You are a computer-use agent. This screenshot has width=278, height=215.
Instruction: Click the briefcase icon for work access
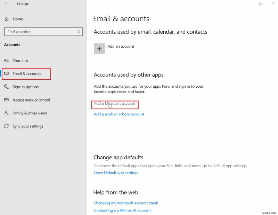point(6,100)
